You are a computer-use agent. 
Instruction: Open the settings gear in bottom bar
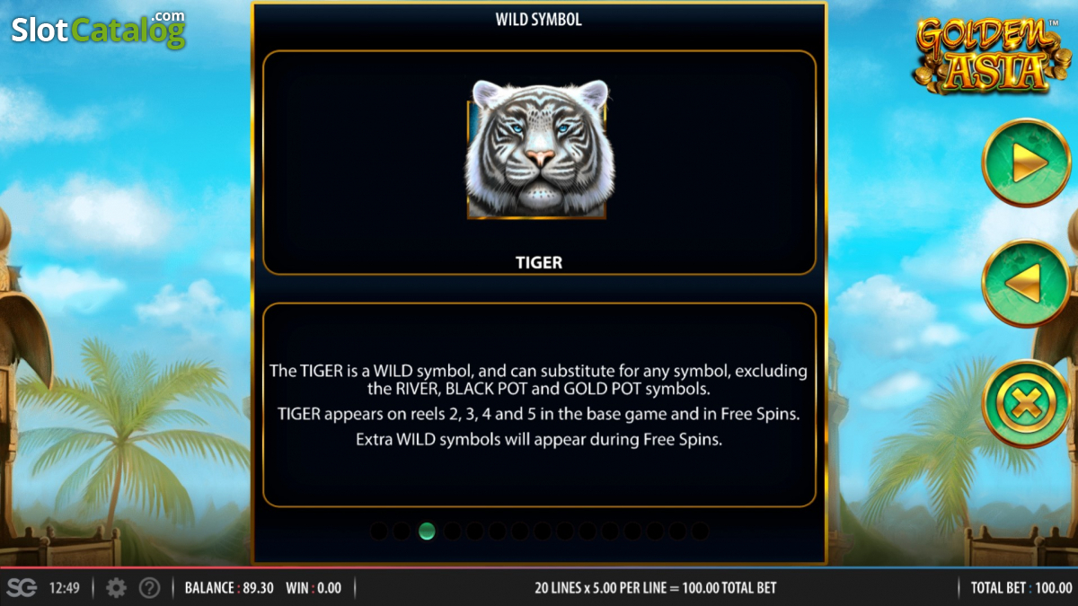point(116,588)
